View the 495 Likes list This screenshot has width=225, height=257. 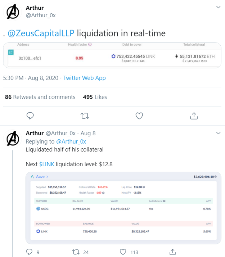tap(95, 97)
